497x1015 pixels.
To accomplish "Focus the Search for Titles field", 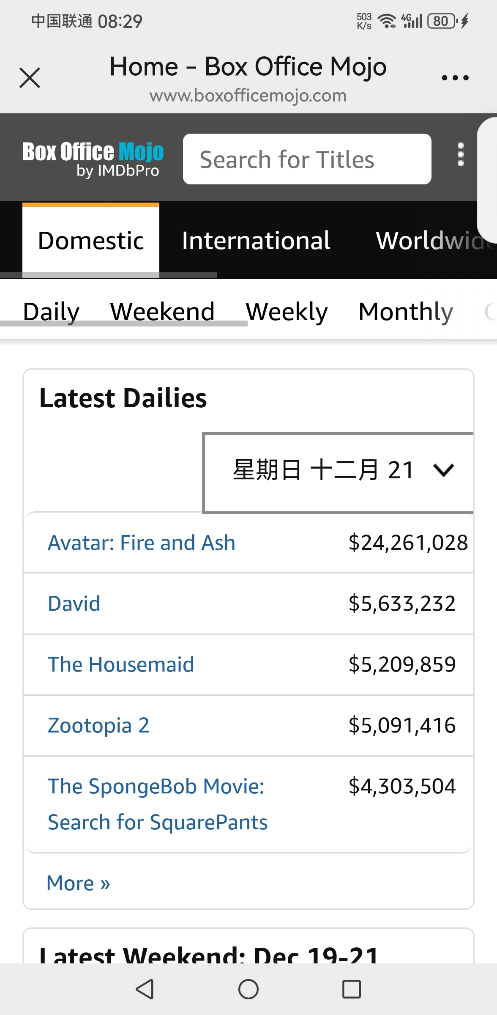I will [x=307, y=159].
